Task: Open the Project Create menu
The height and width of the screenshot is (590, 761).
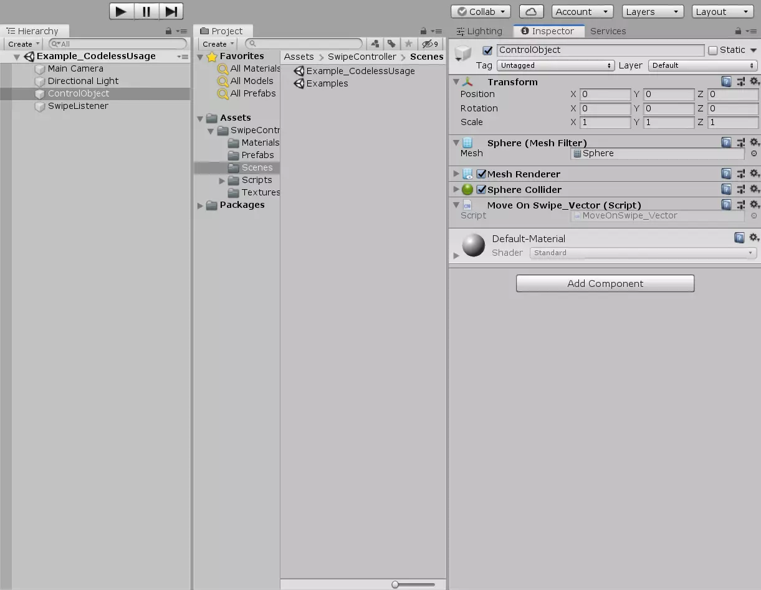Action: [x=218, y=44]
